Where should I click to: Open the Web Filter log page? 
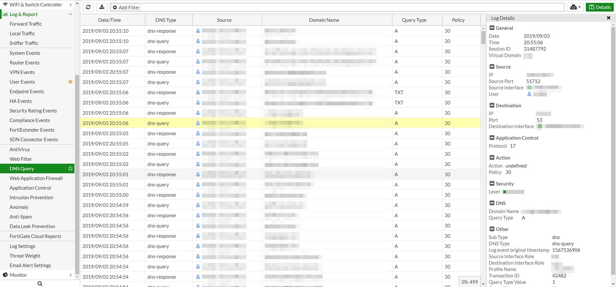[x=21, y=159]
